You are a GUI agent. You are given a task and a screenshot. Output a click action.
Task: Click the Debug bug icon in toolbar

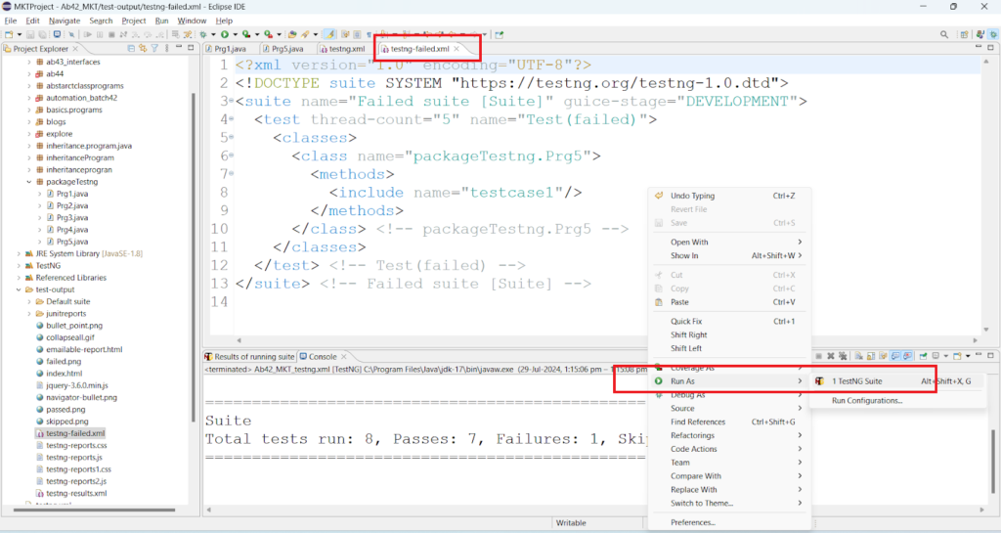click(x=203, y=34)
